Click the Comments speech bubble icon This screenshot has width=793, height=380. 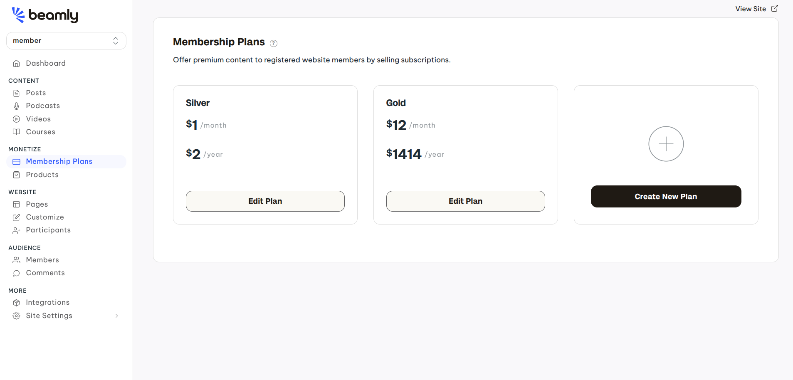click(x=16, y=273)
